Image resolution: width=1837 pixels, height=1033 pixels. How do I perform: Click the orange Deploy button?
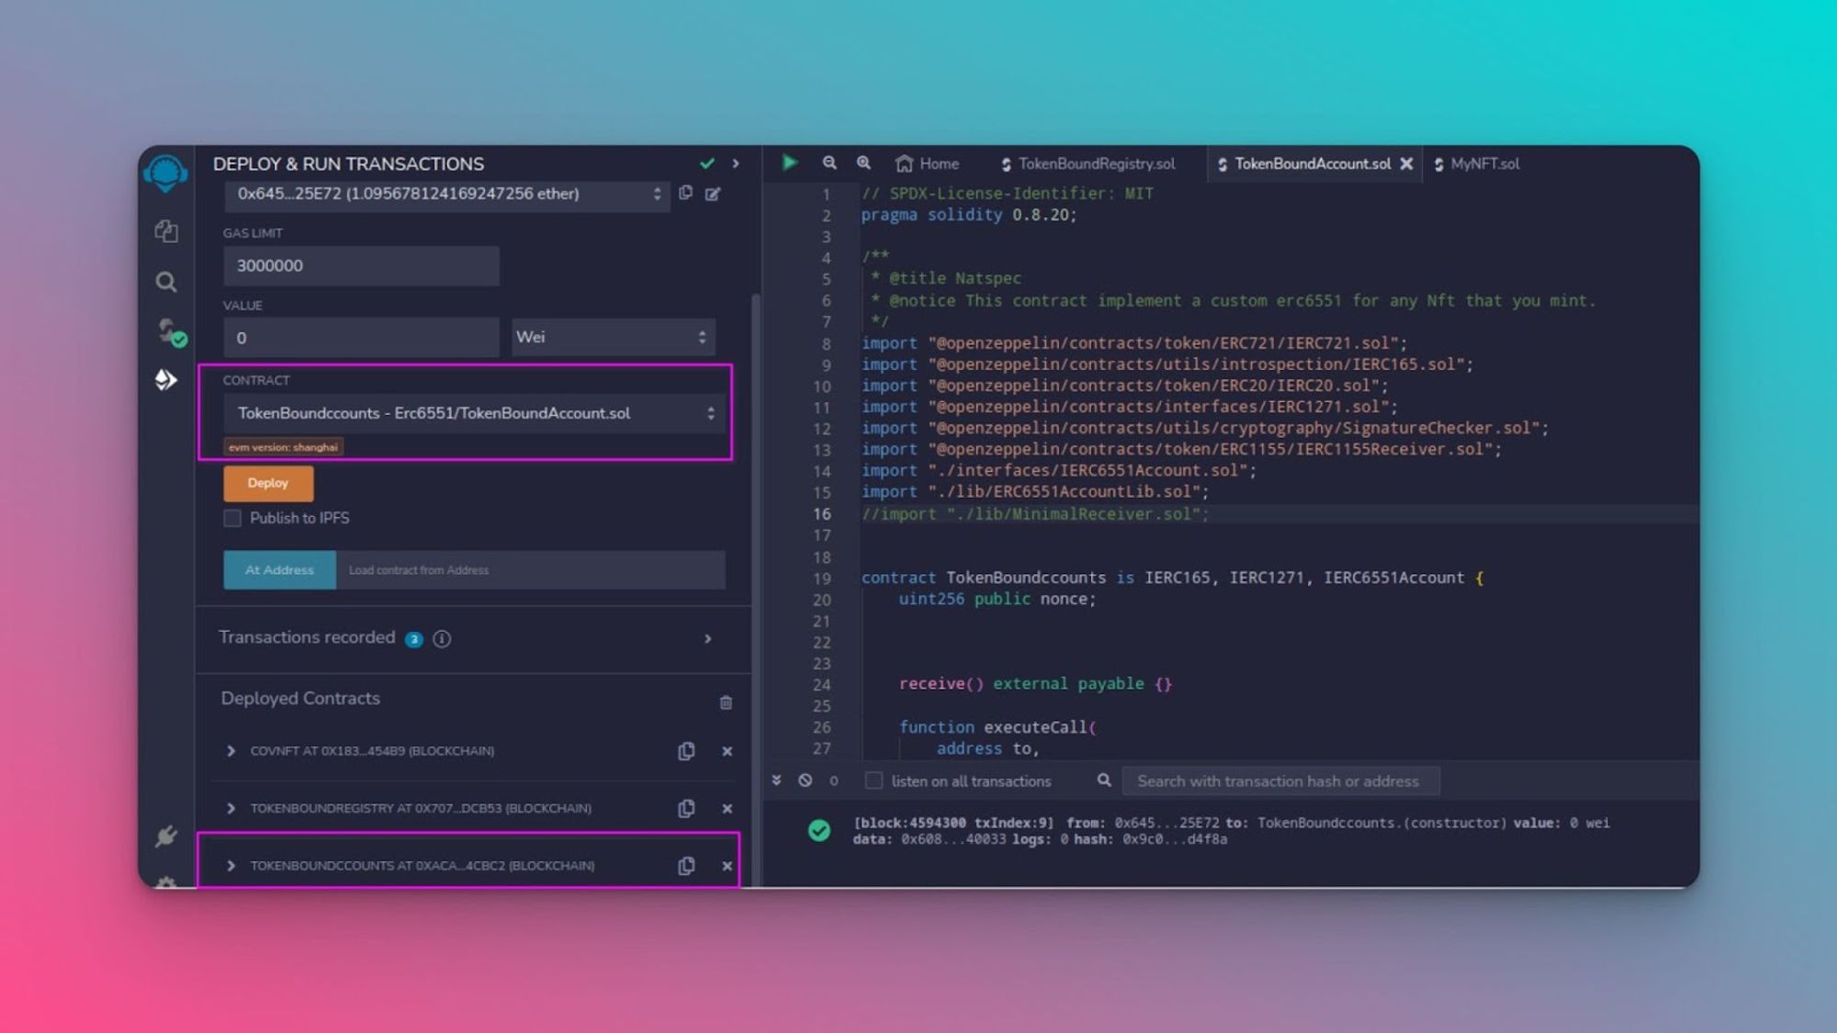click(x=268, y=483)
